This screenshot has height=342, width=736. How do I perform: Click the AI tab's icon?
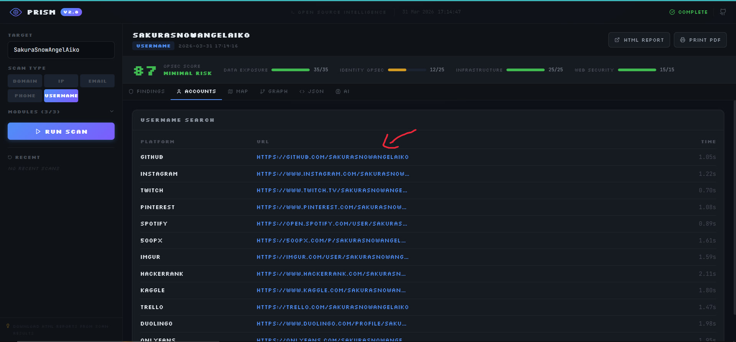pos(338,92)
